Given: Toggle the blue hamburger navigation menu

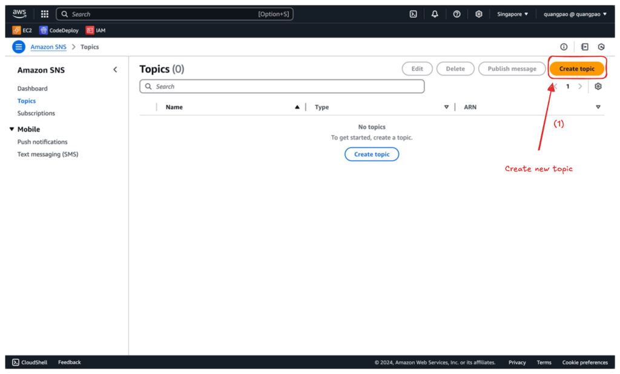Looking at the screenshot, I should pyautogui.click(x=19, y=47).
